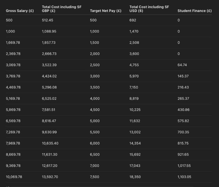Select the USD cost cell 3,600
Image resolution: width=219 pixels, height=187 pixels.
134,54
